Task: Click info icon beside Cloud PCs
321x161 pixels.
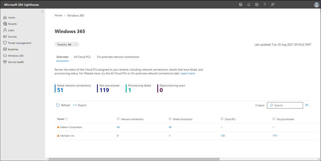Action: [222, 119]
